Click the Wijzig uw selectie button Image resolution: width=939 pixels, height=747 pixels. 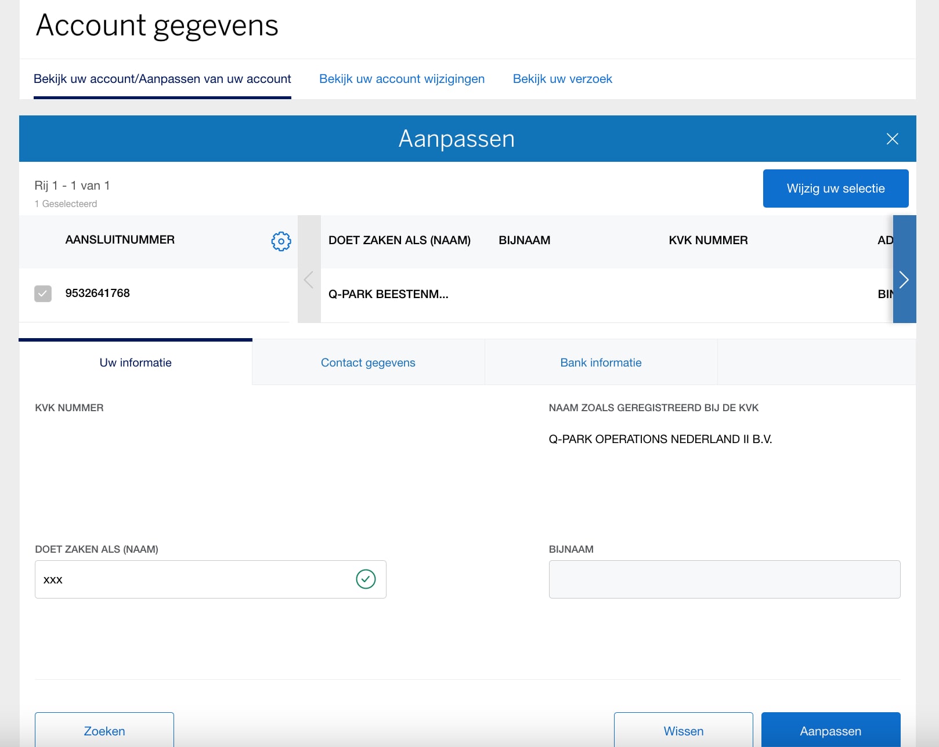tap(836, 188)
